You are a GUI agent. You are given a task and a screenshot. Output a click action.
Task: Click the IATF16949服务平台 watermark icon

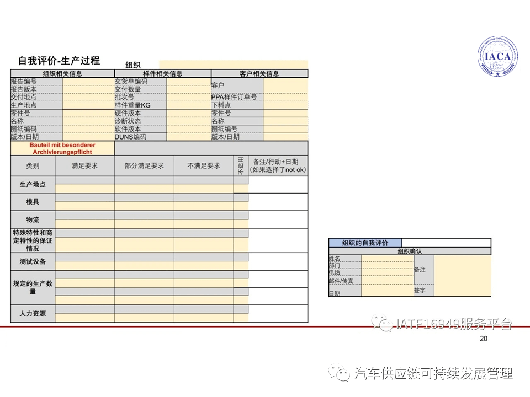(x=382, y=323)
